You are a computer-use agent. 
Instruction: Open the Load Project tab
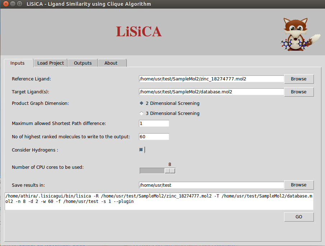50,63
